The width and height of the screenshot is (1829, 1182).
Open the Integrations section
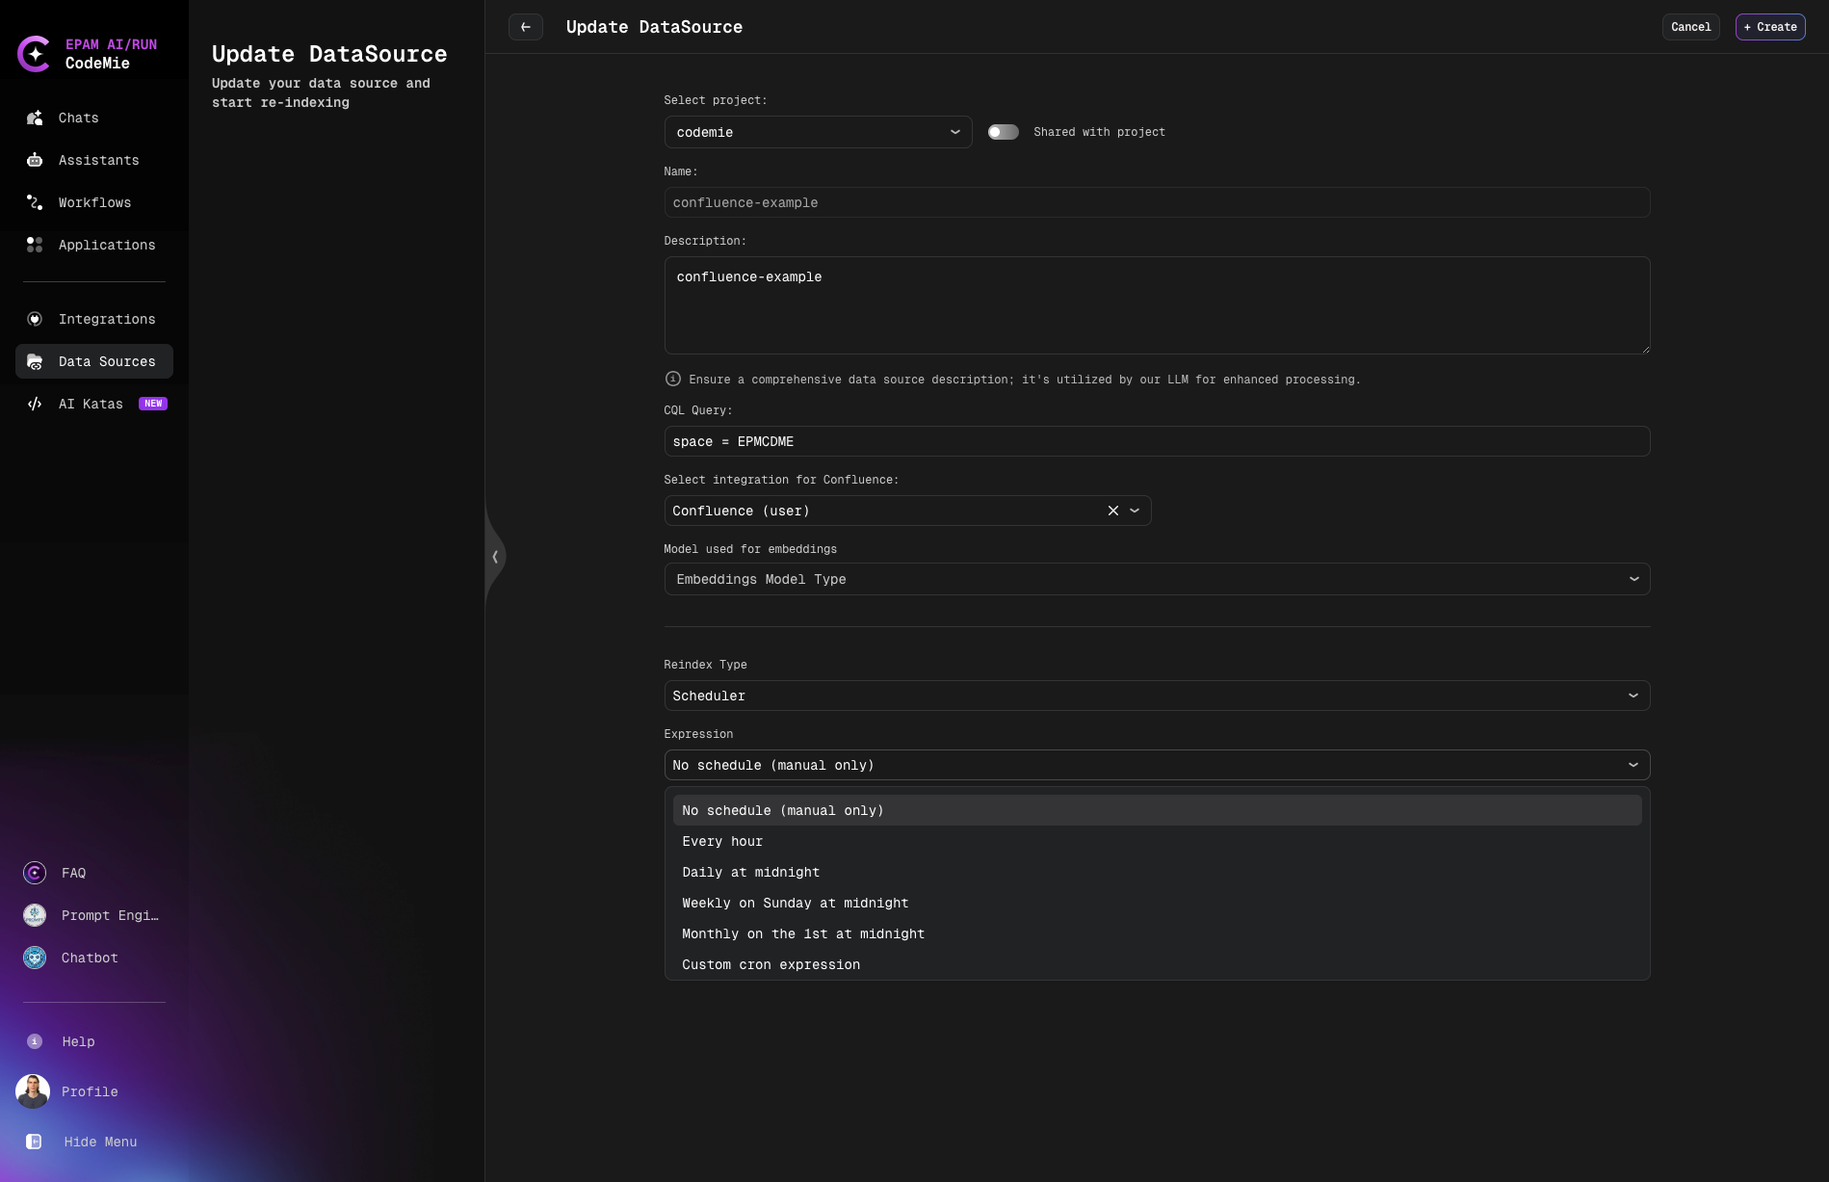point(34,319)
